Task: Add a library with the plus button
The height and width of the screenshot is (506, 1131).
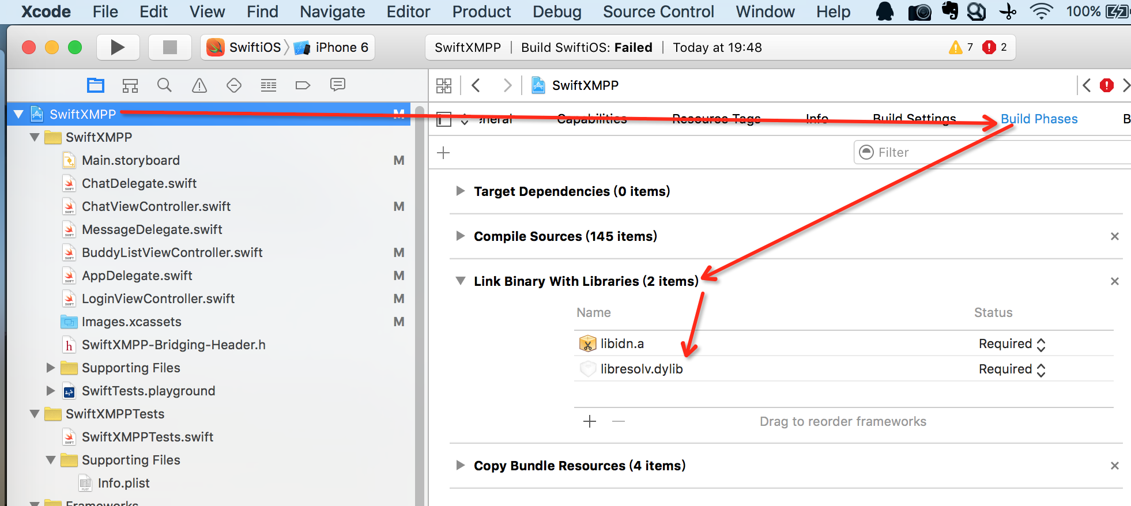Action: [x=590, y=421]
